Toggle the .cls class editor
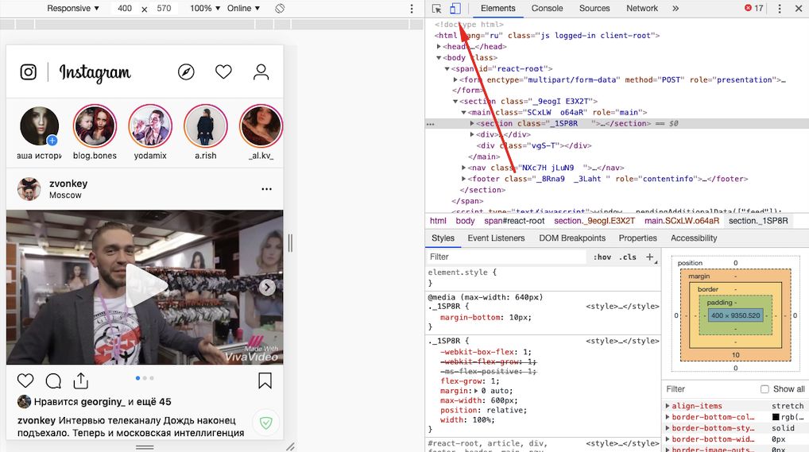Image resolution: width=809 pixels, height=452 pixels. (x=628, y=257)
